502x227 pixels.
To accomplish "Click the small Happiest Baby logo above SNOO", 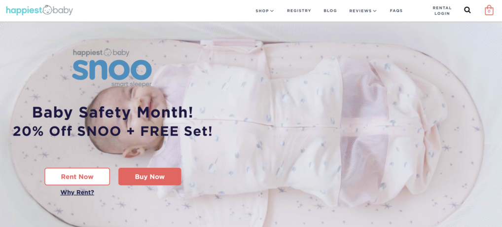I will [x=101, y=52].
